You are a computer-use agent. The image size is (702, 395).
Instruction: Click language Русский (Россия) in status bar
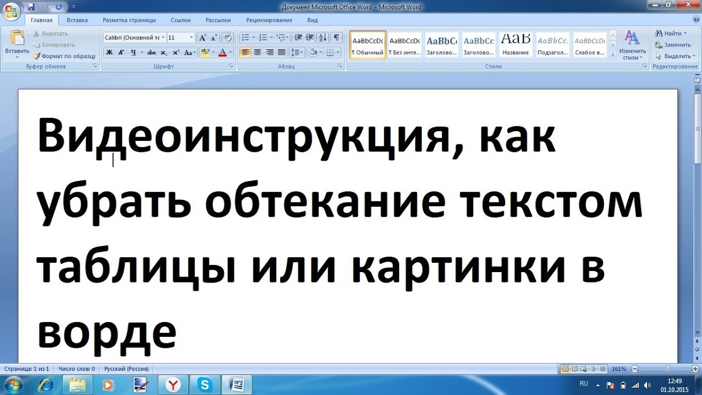click(127, 369)
